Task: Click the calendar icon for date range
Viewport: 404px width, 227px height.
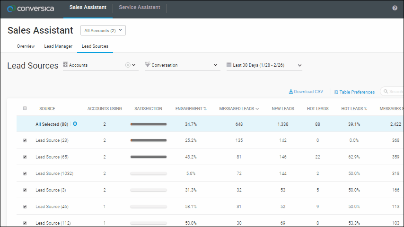Action: coord(229,65)
